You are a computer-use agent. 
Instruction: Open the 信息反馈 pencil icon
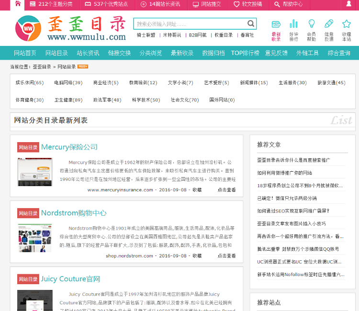(329, 30)
